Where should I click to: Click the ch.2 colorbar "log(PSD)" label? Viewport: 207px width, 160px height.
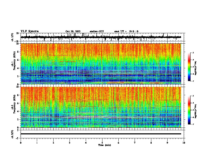[x=196, y=111]
